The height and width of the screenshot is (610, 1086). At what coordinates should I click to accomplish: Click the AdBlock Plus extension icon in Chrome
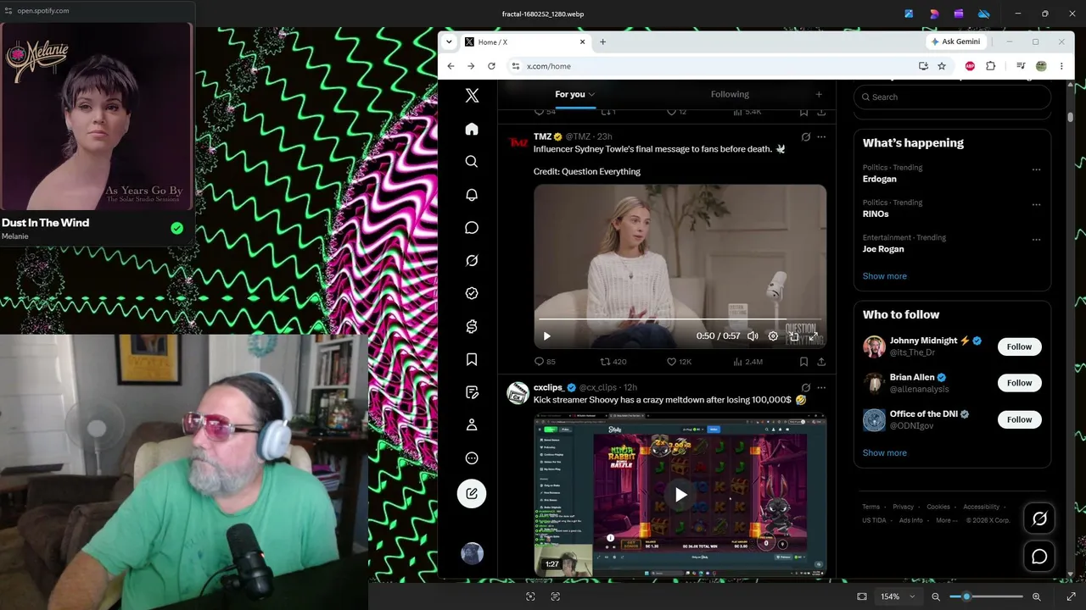click(970, 66)
